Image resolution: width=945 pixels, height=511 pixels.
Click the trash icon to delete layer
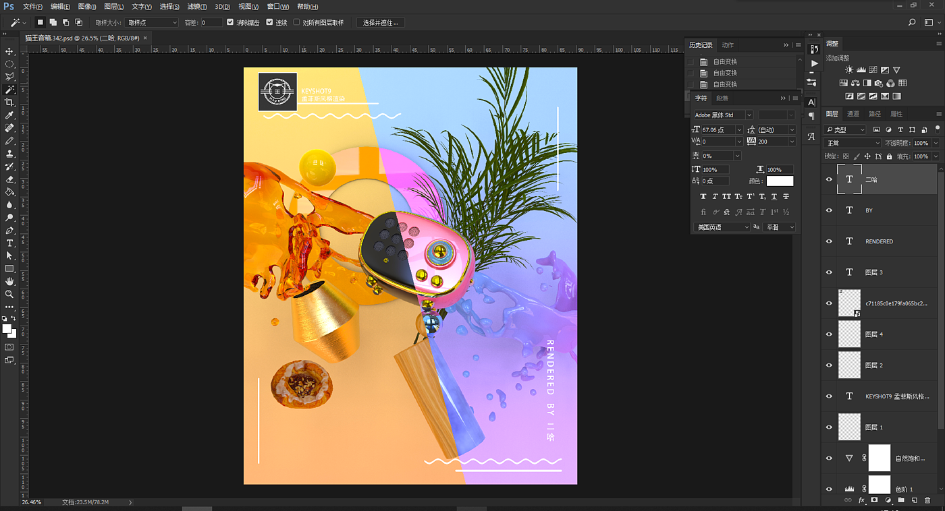point(927,500)
